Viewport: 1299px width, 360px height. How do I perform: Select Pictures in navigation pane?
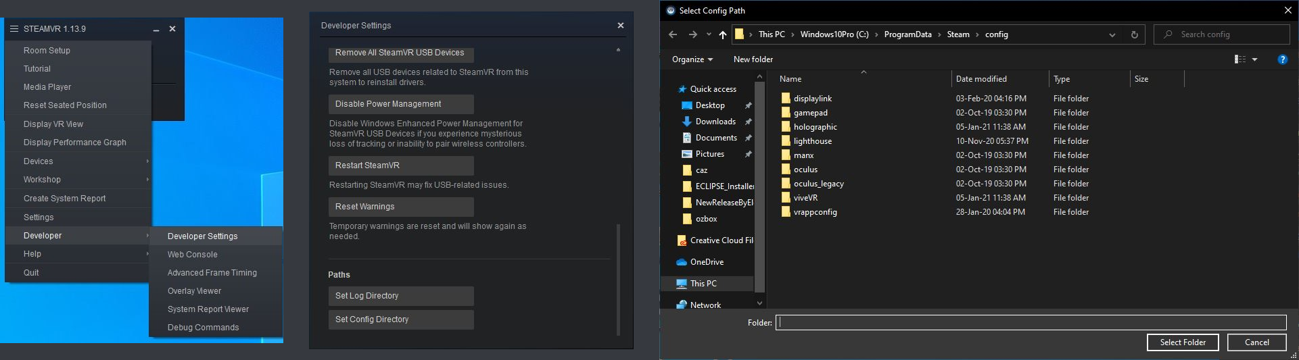coord(709,154)
